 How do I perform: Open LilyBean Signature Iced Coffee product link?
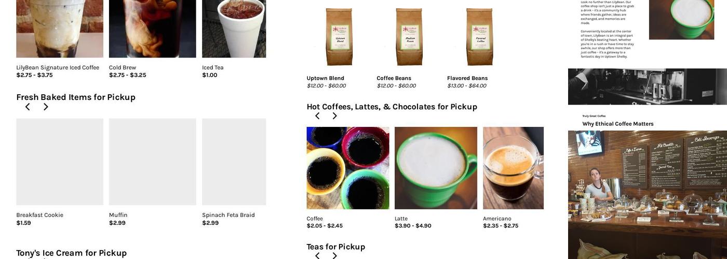(58, 67)
